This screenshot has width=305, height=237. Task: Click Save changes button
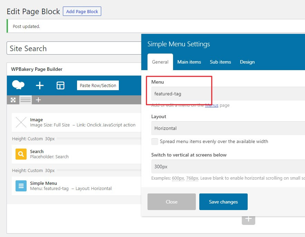pyautogui.click(x=223, y=202)
